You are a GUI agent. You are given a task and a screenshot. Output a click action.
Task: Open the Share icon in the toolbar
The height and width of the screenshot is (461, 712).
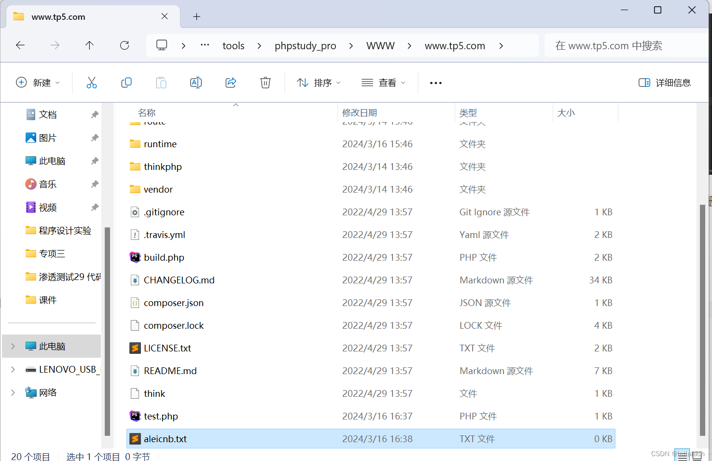(231, 82)
